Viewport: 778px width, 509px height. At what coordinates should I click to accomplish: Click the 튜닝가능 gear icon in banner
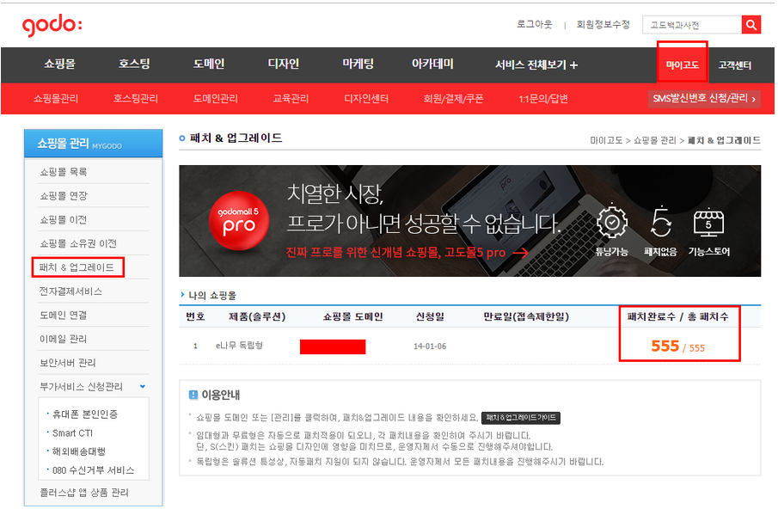(x=611, y=221)
